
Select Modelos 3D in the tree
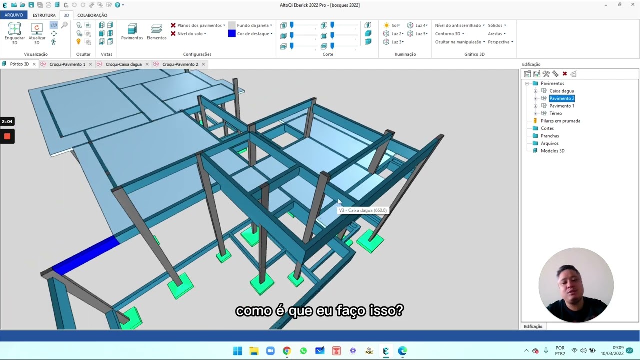coord(552,151)
